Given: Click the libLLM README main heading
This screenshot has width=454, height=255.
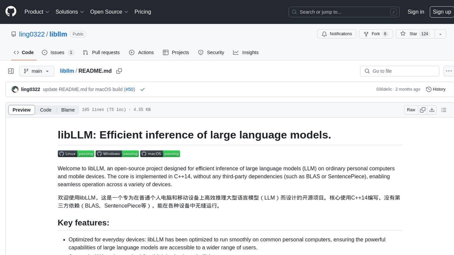Looking at the screenshot, I should click(x=194, y=135).
